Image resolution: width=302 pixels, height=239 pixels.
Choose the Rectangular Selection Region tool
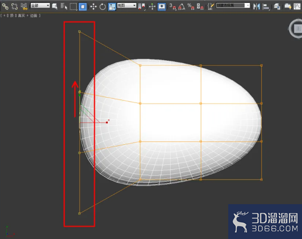(x=73, y=7)
